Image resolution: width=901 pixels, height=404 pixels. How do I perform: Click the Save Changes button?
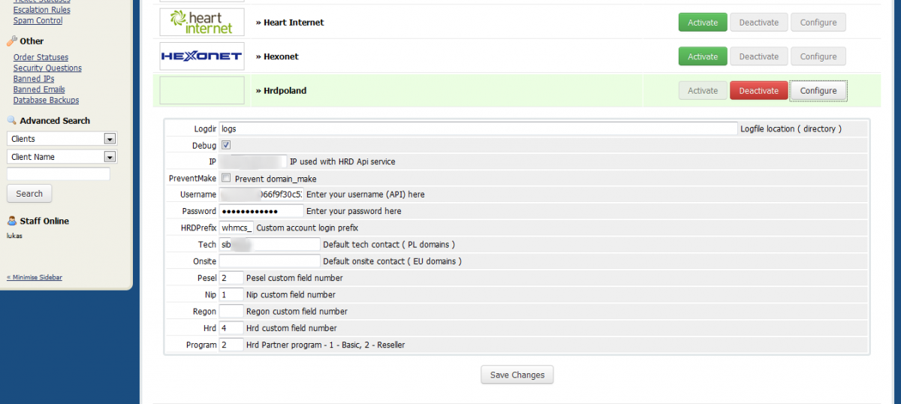pos(517,375)
